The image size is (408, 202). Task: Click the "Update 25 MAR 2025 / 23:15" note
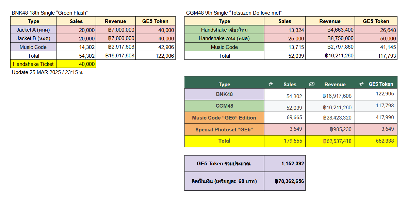pyautogui.click(x=48, y=72)
